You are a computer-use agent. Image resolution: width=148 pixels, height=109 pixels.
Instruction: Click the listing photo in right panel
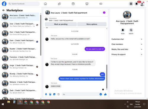pos(127,15)
